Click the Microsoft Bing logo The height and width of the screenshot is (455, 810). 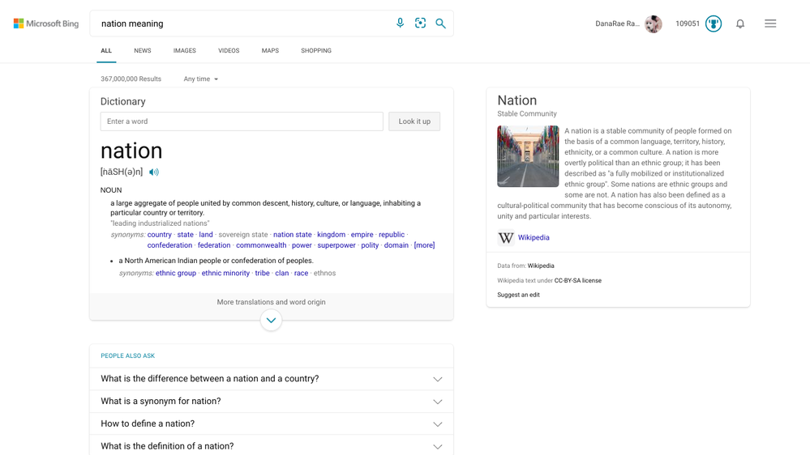(46, 23)
